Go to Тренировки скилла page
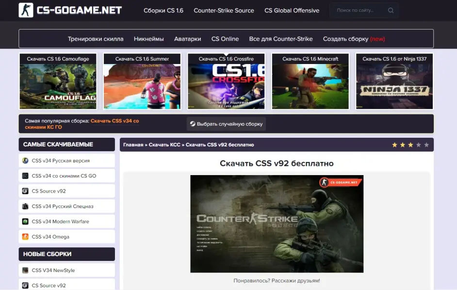Viewport: 457px width, 290px height. pos(96,39)
